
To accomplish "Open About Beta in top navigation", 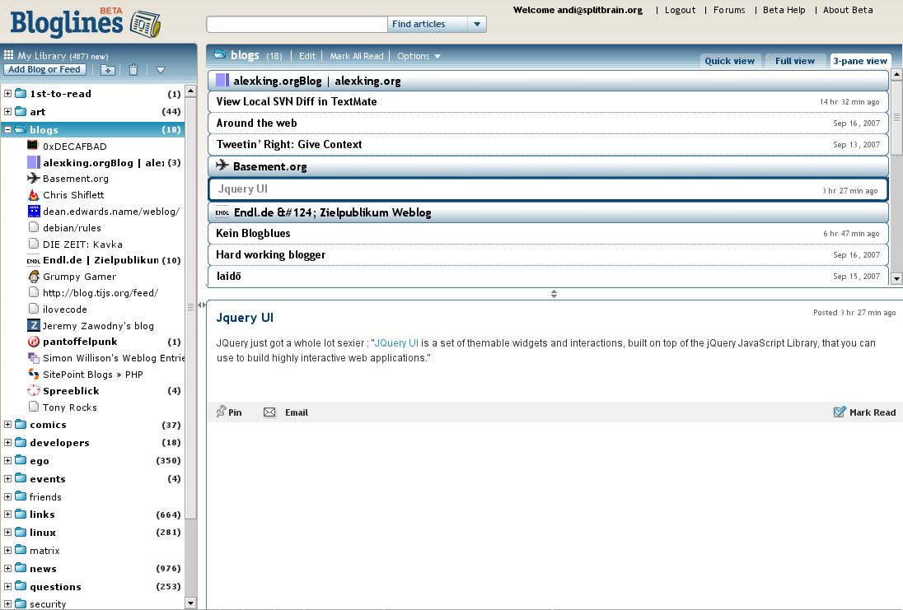I will (x=848, y=10).
